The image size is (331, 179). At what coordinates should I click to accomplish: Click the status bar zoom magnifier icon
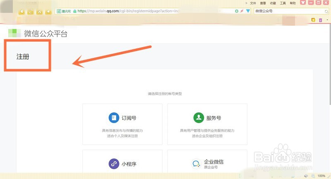(x=313, y=176)
